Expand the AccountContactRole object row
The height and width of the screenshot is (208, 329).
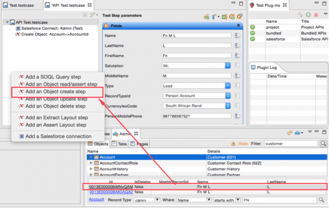click(x=91, y=163)
